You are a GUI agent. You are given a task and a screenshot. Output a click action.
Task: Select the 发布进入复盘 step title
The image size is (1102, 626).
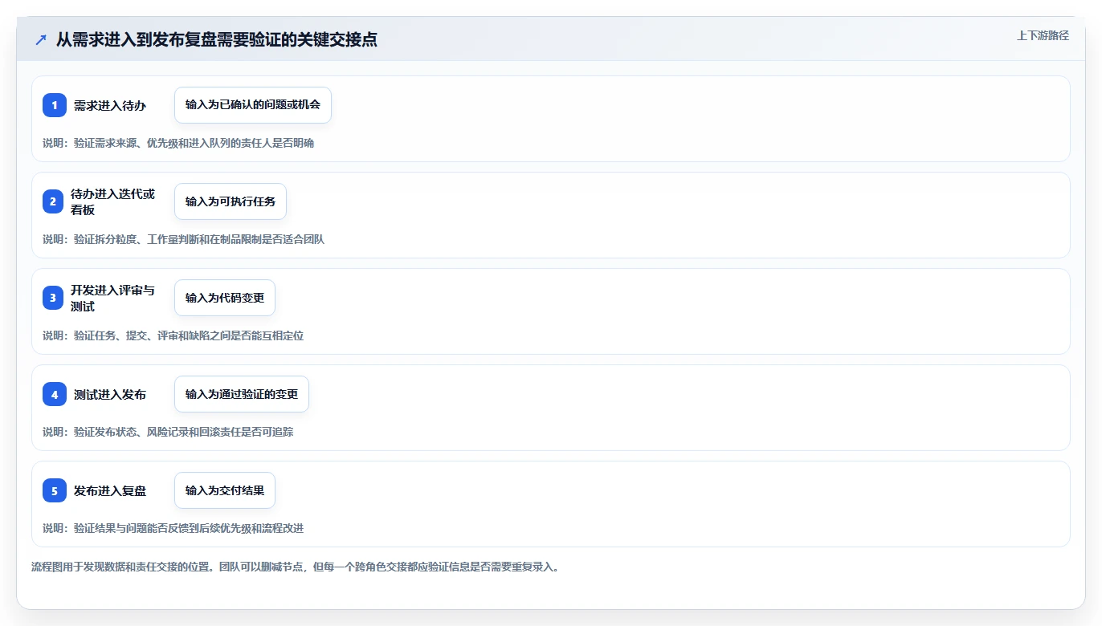pos(110,490)
